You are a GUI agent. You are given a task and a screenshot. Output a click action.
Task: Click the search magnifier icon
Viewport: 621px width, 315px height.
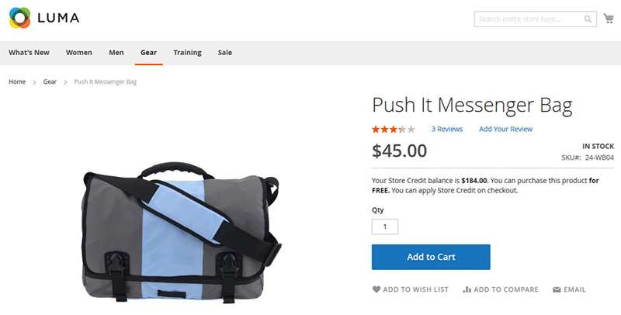(588, 19)
